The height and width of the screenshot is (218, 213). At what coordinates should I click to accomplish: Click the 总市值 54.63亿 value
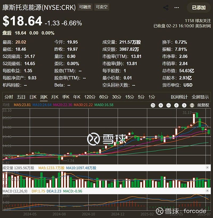187,71
